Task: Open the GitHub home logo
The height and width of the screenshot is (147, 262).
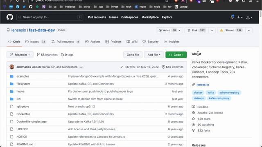Action: pyautogui.click(x=10, y=17)
